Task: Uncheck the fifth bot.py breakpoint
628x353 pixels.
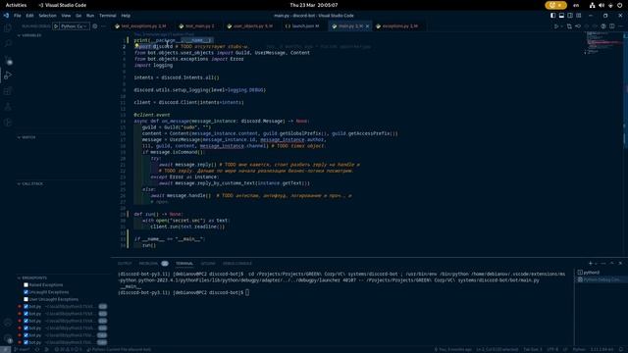Action: (x=26, y=335)
